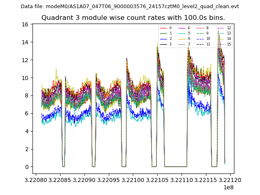Click the data file path text at top
Viewport: 260px width, 195px height.
coord(130,6)
